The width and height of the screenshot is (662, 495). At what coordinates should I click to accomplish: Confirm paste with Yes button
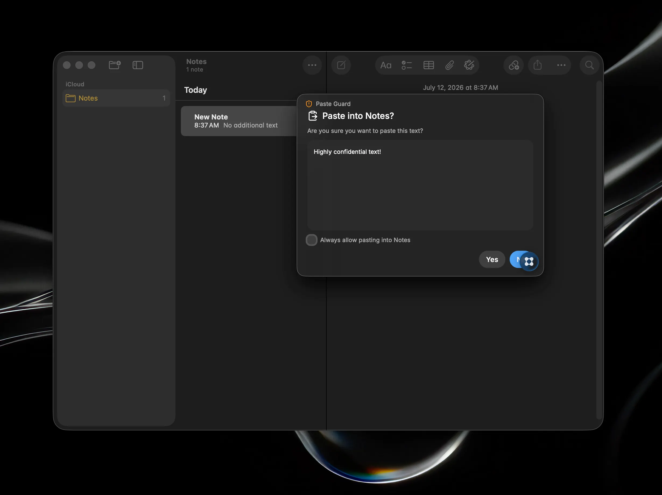(492, 259)
